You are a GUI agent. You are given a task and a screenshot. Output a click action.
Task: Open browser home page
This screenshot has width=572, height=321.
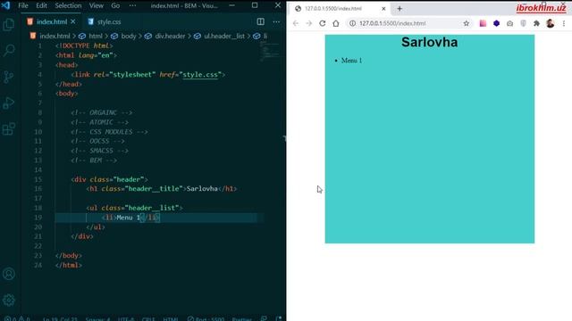click(x=336, y=23)
